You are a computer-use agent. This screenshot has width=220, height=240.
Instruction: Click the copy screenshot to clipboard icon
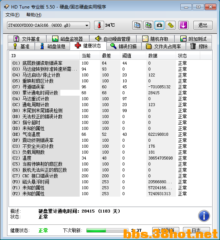point(148,25)
